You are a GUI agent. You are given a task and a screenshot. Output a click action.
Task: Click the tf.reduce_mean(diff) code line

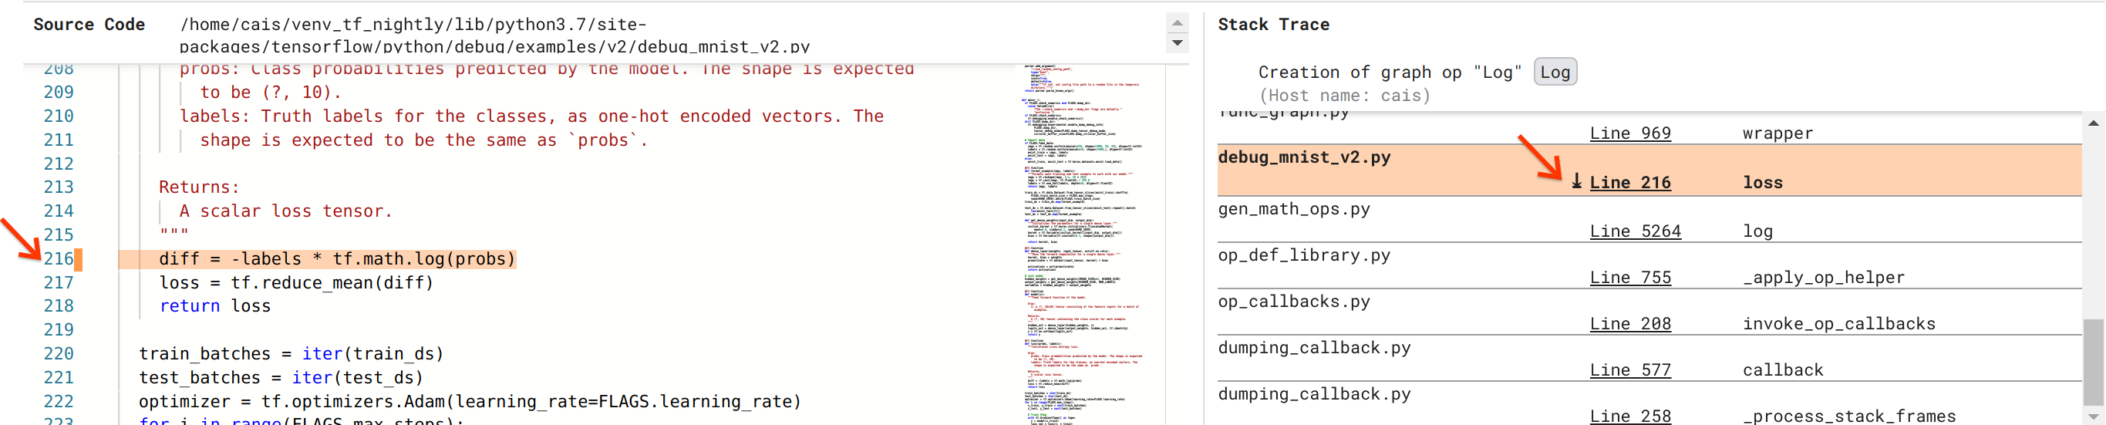point(296,283)
